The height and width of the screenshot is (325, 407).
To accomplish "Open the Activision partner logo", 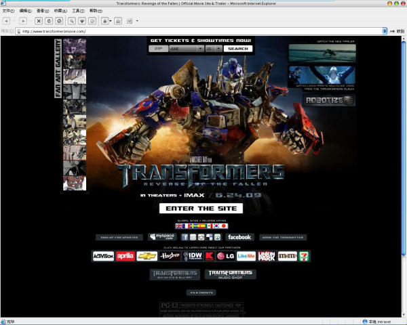I will 103,256.
